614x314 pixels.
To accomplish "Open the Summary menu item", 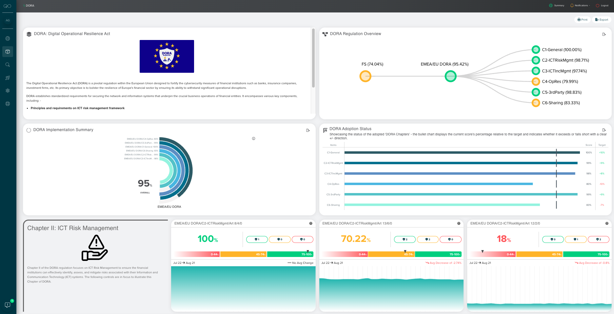I will pyautogui.click(x=557, y=6).
